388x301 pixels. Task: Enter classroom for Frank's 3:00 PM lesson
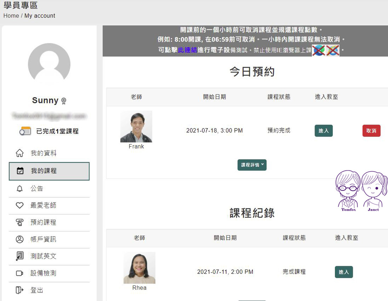click(324, 131)
